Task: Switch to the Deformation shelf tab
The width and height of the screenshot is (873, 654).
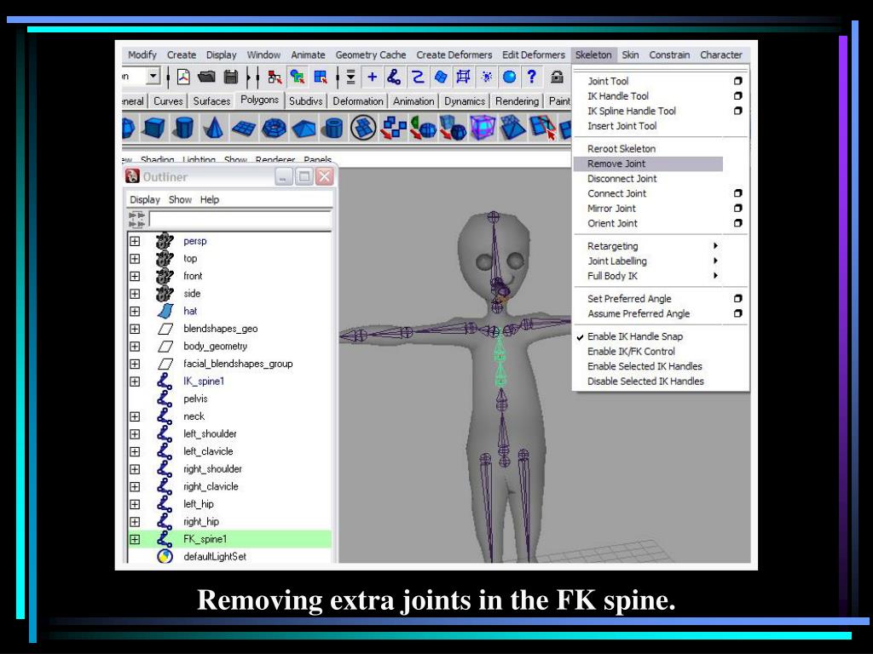Action: pyautogui.click(x=358, y=101)
